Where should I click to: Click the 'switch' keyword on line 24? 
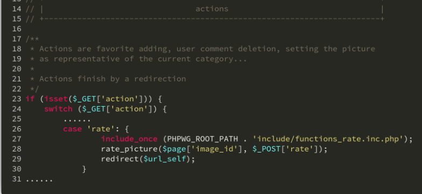(58, 109)
